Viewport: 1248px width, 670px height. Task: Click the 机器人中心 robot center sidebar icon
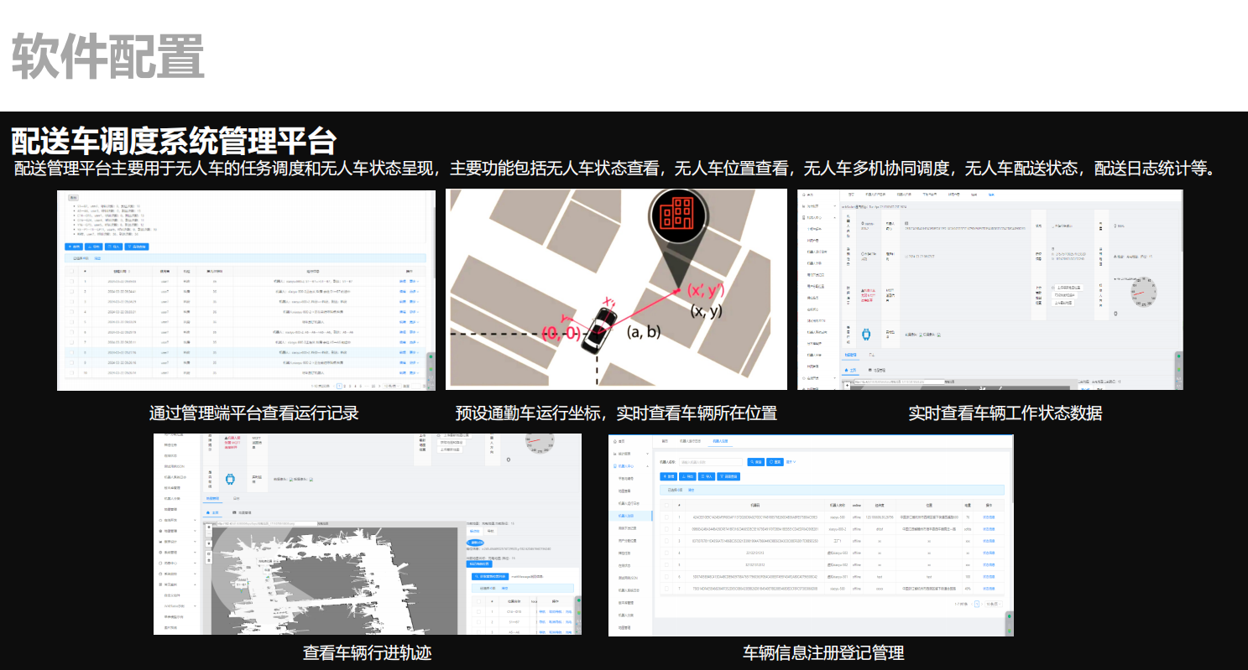pyautogui.click(x=614, y=466)
